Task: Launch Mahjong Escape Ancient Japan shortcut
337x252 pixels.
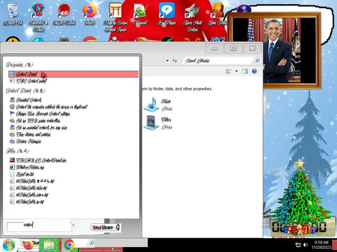Action: (x=116, y=17)
